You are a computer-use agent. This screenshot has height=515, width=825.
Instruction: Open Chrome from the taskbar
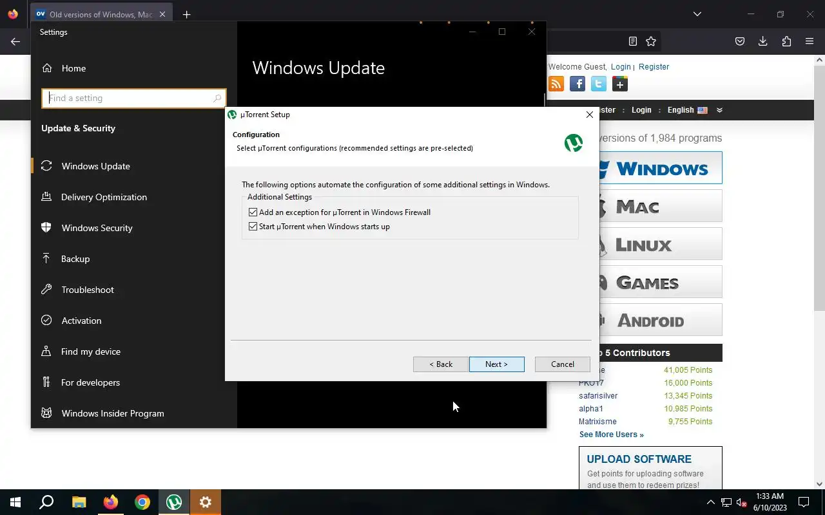click(x=142, y=502)
